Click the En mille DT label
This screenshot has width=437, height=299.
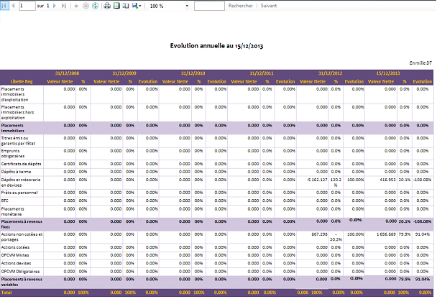click(420, 63)
